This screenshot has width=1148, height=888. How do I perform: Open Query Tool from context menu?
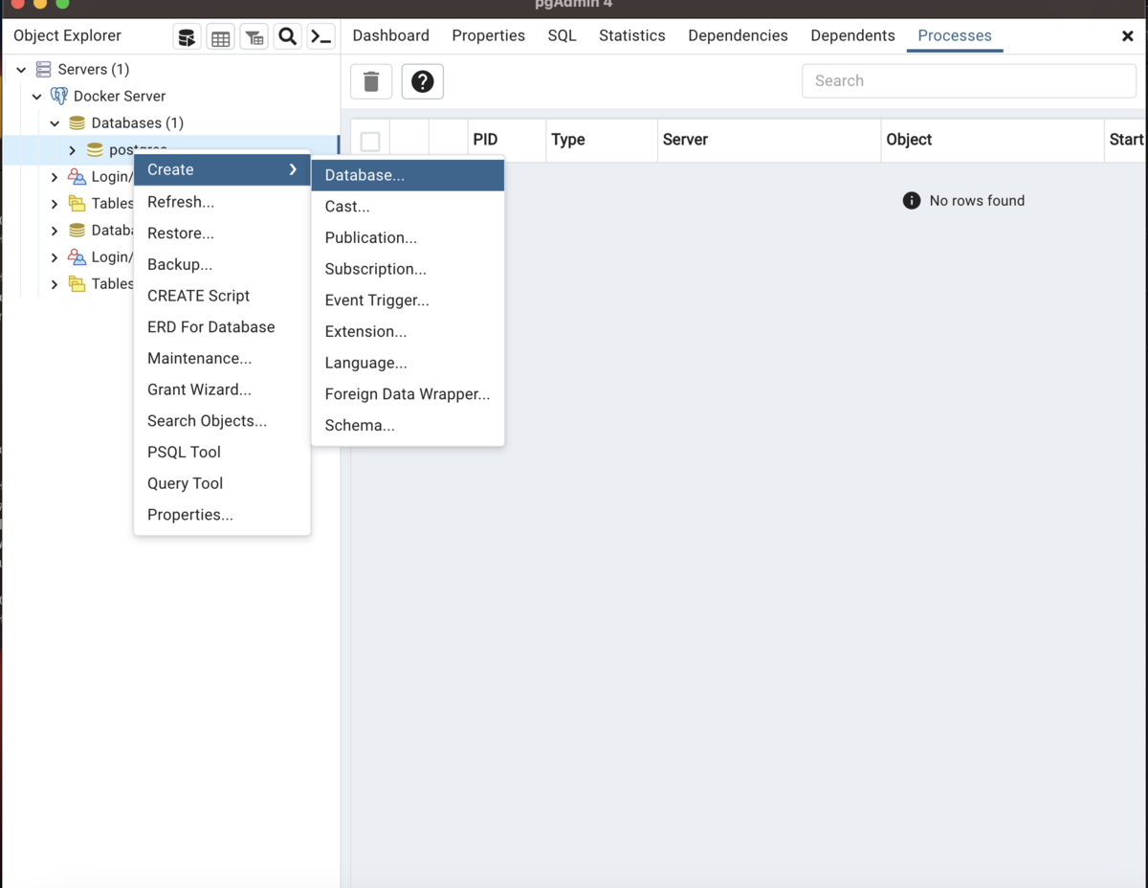(222, 483)
